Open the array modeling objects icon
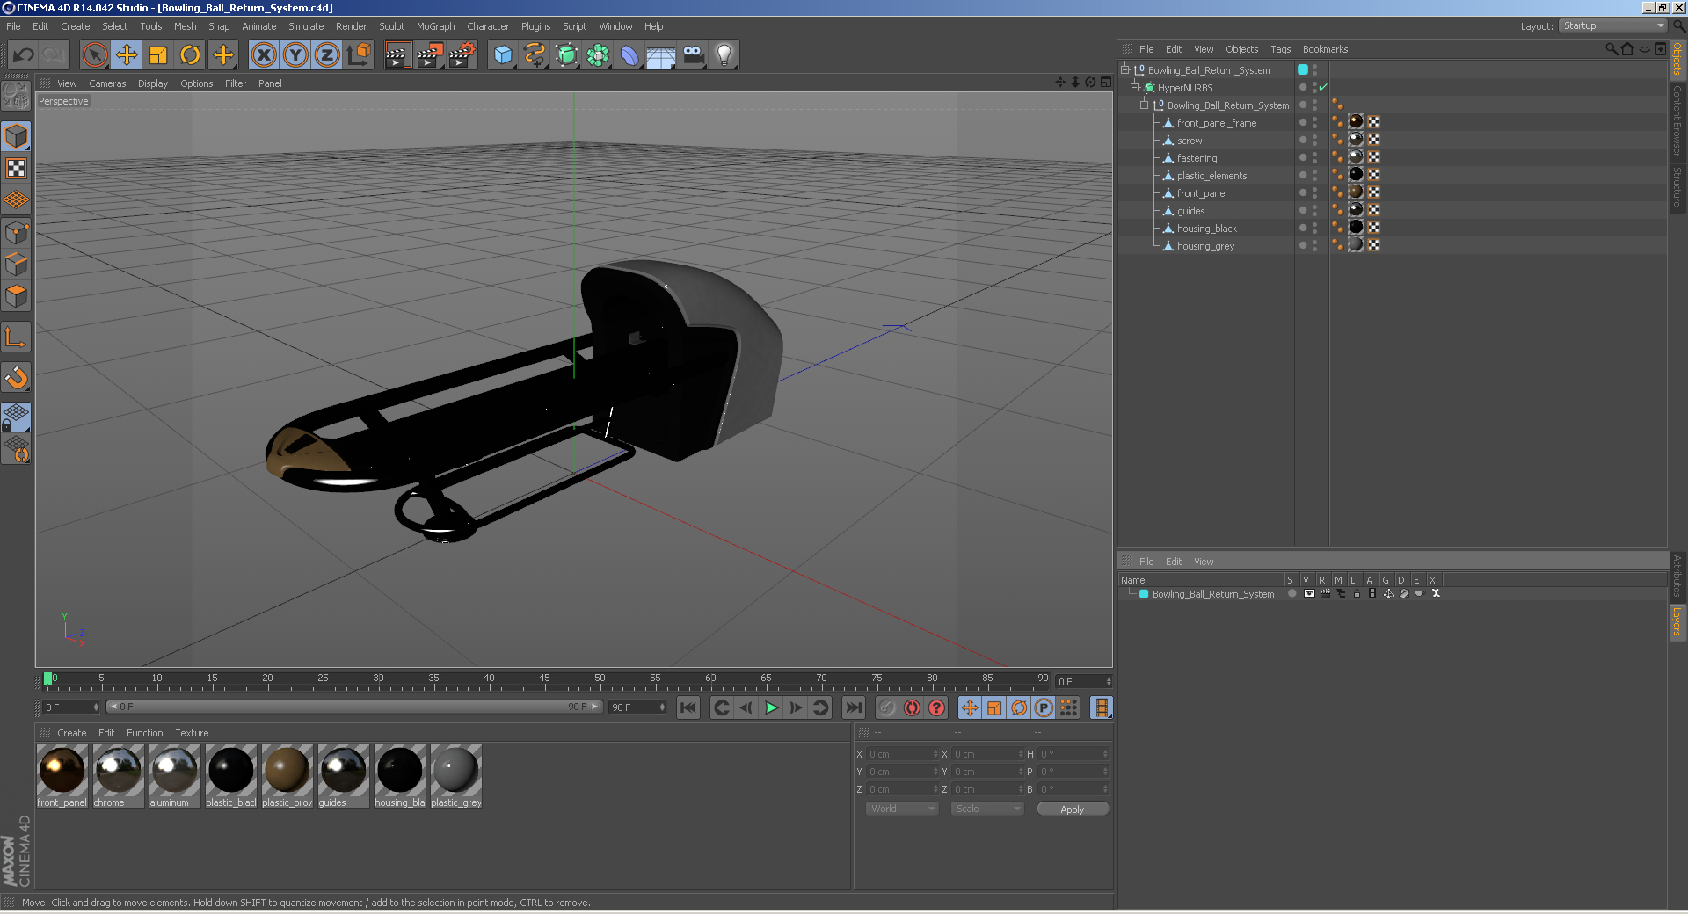The height and width of the screenshot is (914, 1688). (x=599, y=54)
